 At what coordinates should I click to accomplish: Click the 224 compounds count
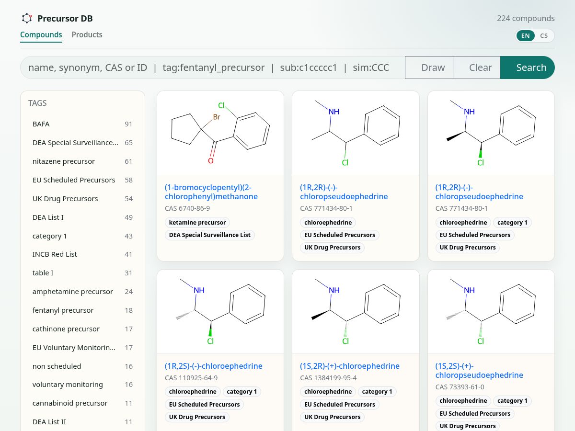pos(526,19)
